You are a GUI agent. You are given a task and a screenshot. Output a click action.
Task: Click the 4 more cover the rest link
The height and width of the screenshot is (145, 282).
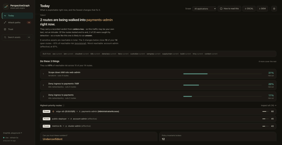[268, 62]
